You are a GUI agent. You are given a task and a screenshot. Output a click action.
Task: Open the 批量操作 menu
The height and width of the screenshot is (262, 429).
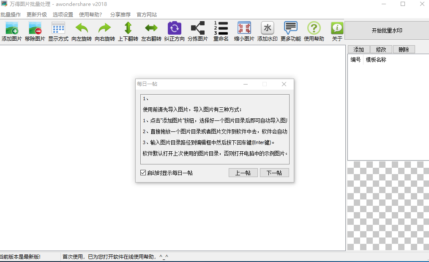(9, 14)
